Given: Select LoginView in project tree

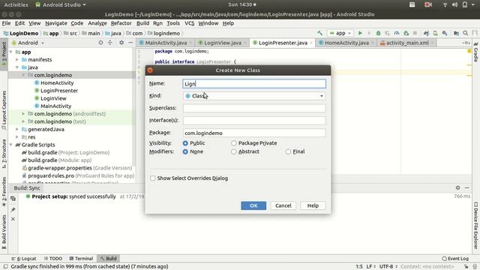Looking at the screenshot, I should point(53,98).
